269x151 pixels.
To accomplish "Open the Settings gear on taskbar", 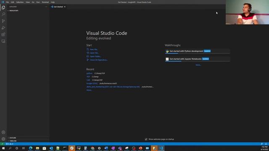I will point(99,148).
